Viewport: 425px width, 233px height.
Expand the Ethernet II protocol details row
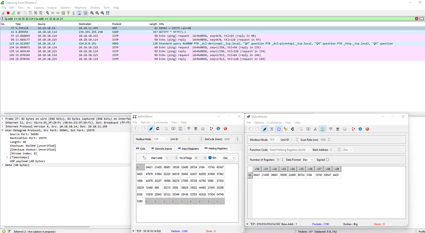pos(2,122)
